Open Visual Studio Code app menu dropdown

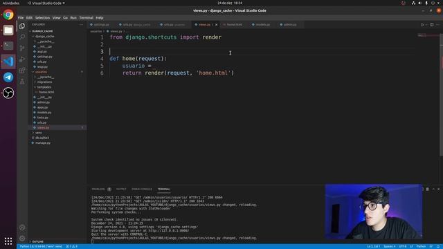[x=46, y=3]
